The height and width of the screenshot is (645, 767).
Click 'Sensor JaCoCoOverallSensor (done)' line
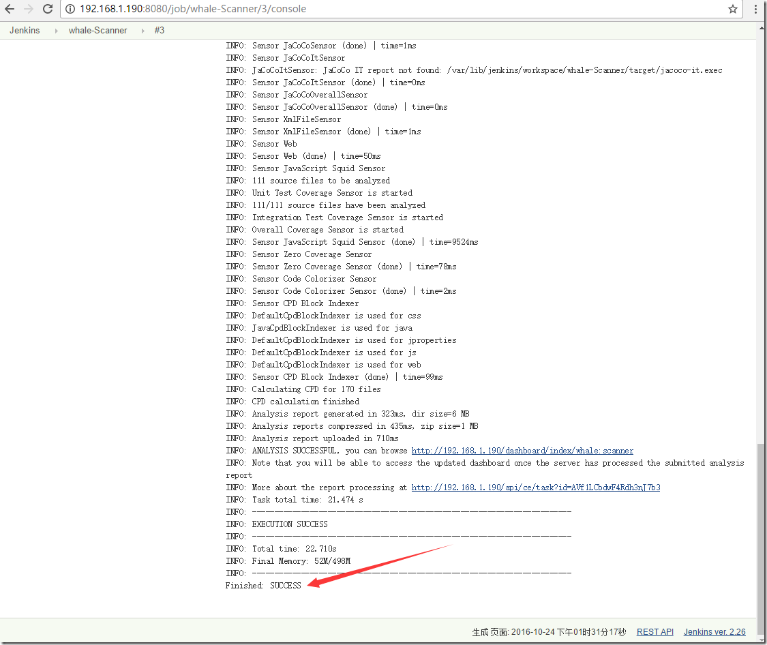(x=337, y=107)
